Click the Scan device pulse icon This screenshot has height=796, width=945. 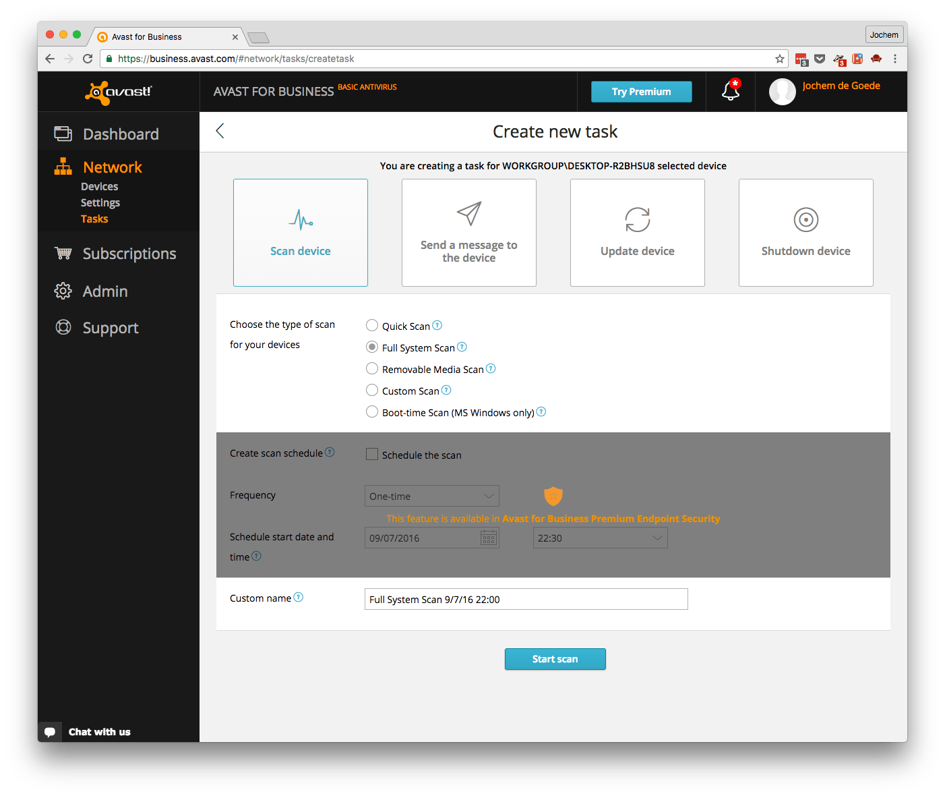coord(301,219)
